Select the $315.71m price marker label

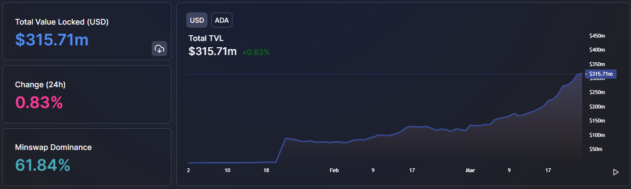pyautogui.click(x=601, y=74)
